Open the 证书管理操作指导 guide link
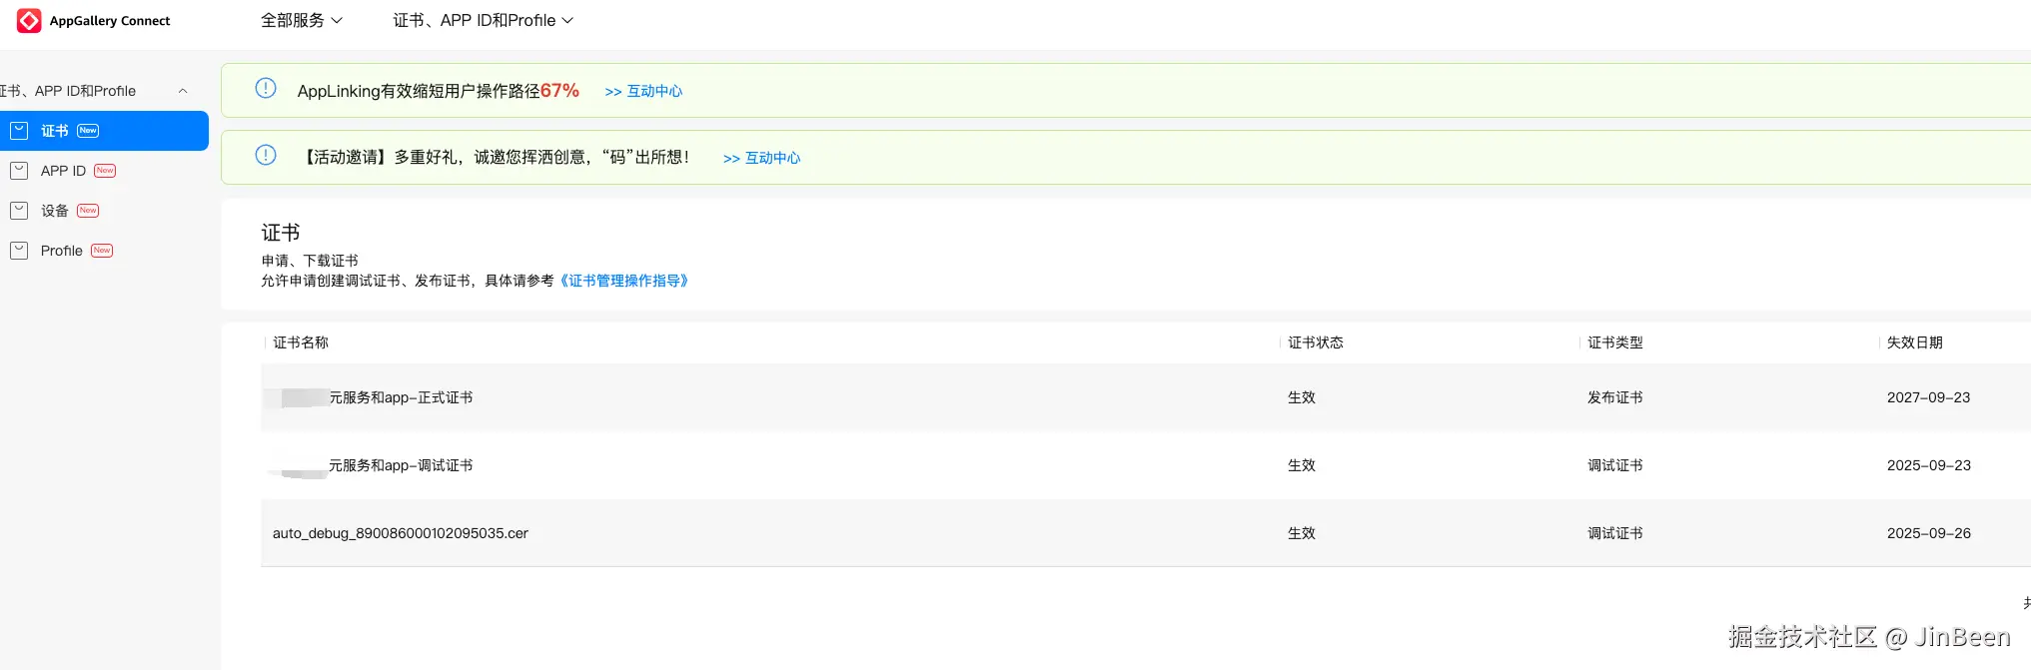The height and width of the screenshot is (670, 2031). click(x=624, y=281)
